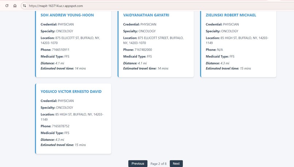Select Zielinski's Estimated travel time 15 mins
This screenshot has height=167, width=294.
point(228,68)
